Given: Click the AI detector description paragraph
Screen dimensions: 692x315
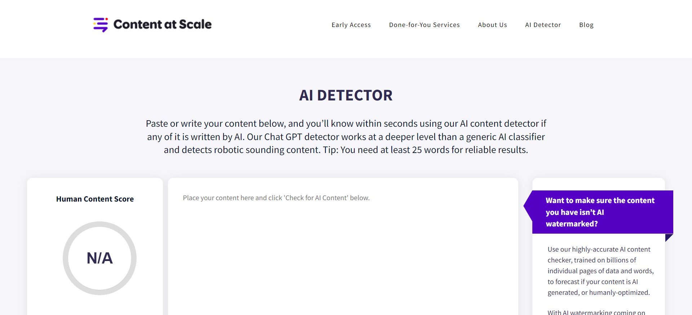Looking at the screenshot, I should (346, 136).
